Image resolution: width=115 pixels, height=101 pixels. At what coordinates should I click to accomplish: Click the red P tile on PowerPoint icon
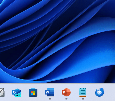(x=64, y=92)
